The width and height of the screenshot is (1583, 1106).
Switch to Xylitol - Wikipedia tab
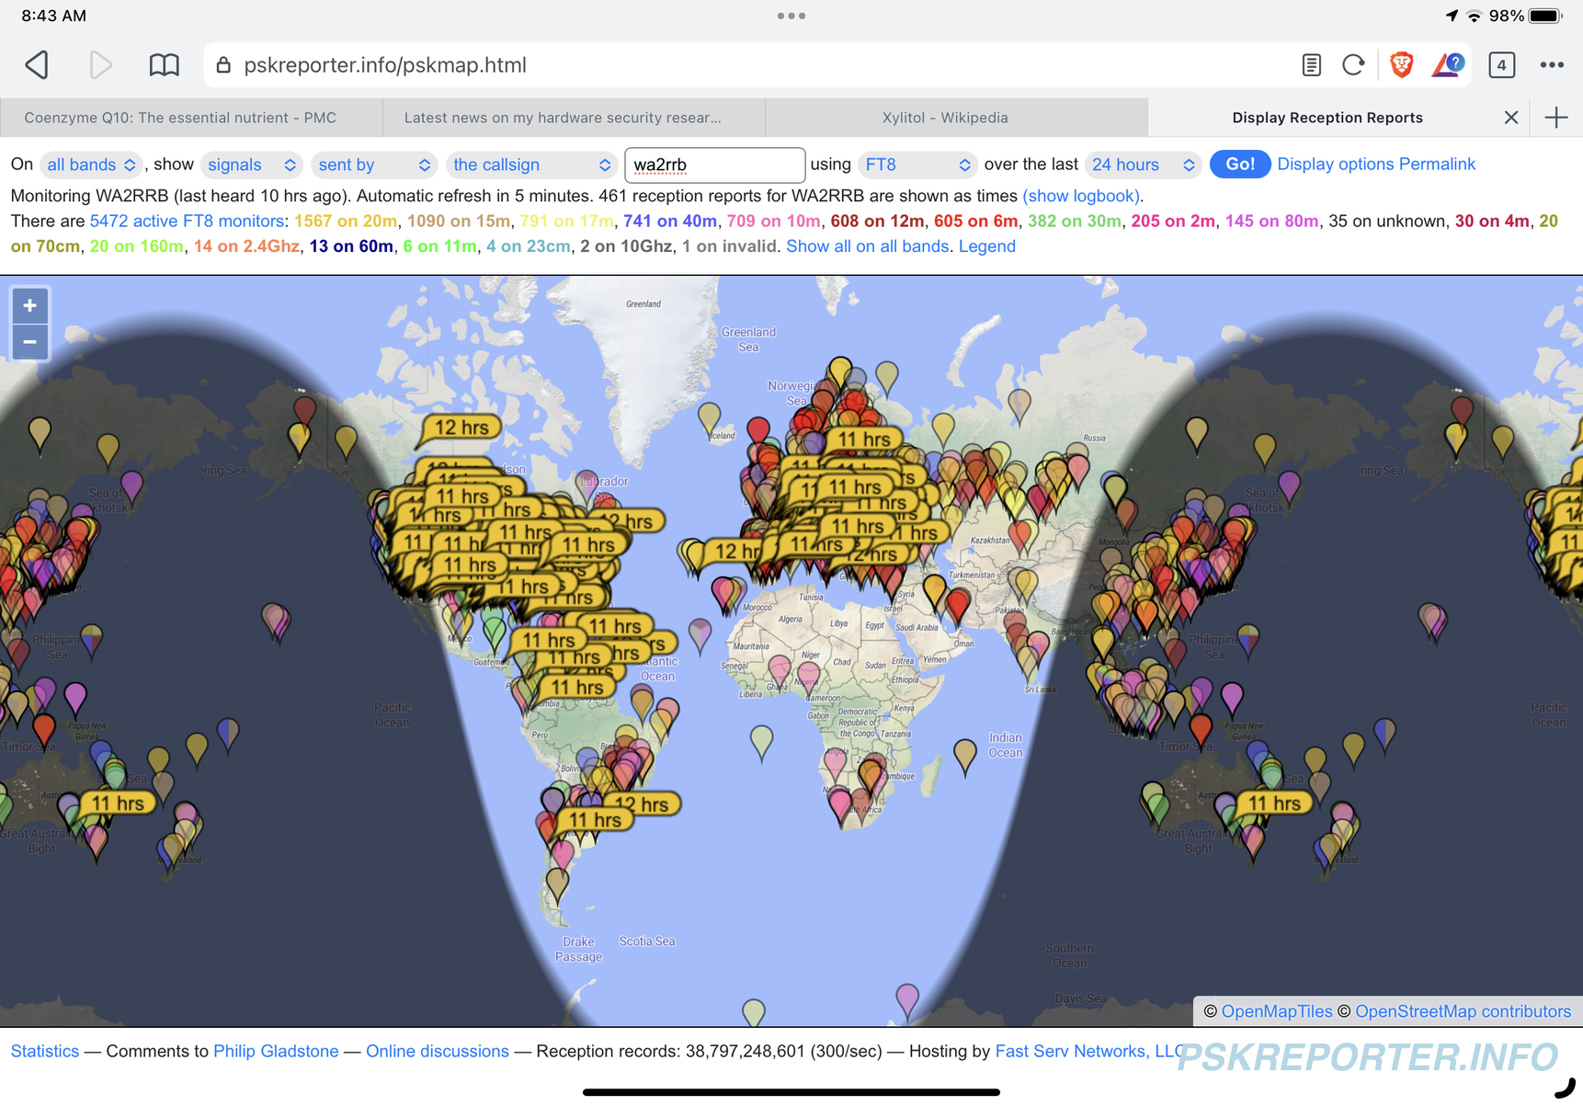(944, 118)
